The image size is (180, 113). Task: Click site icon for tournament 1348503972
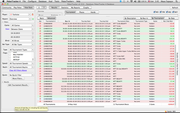click(40, 51)
